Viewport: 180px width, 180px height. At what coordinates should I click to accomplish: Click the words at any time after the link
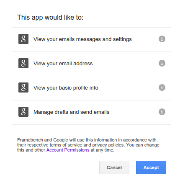click(103, 150)
